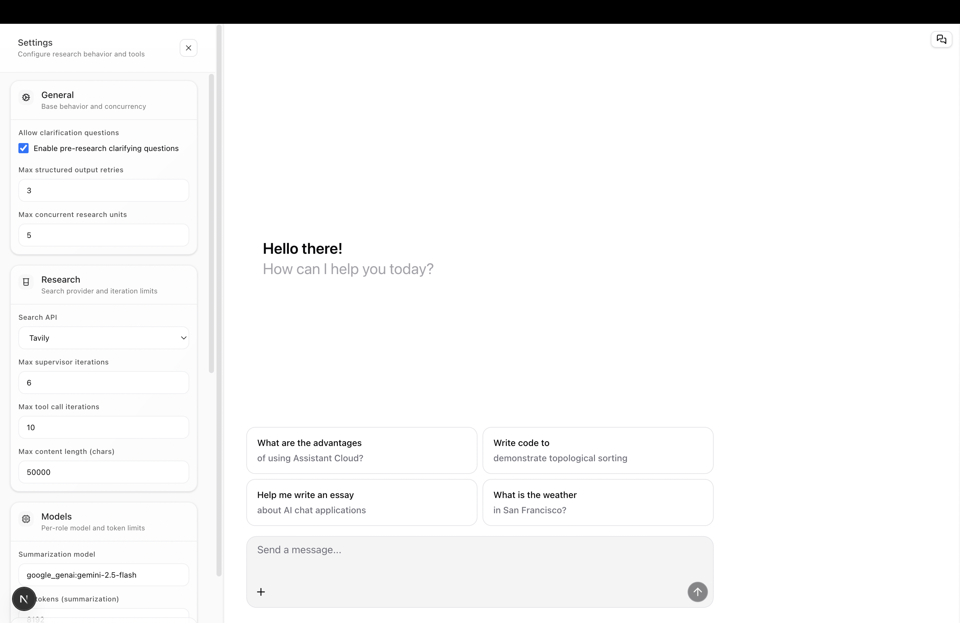
Task: Focus the Max structured output retries field
Action: [x=104, y=190]
